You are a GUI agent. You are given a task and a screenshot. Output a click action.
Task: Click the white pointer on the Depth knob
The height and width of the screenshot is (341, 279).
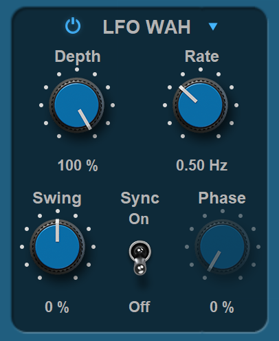click(x=85, y=119)
